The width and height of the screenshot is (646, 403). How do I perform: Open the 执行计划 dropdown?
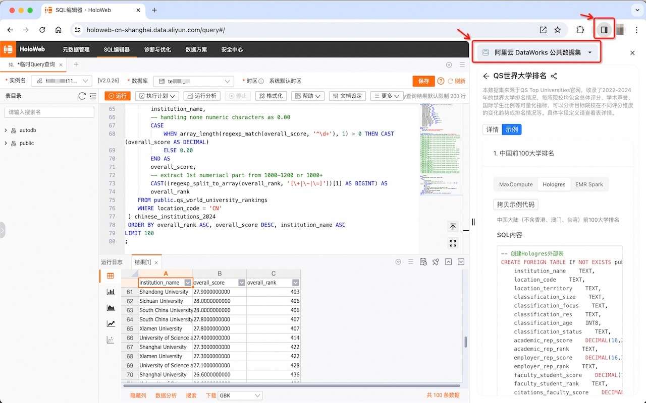[157, 96]
